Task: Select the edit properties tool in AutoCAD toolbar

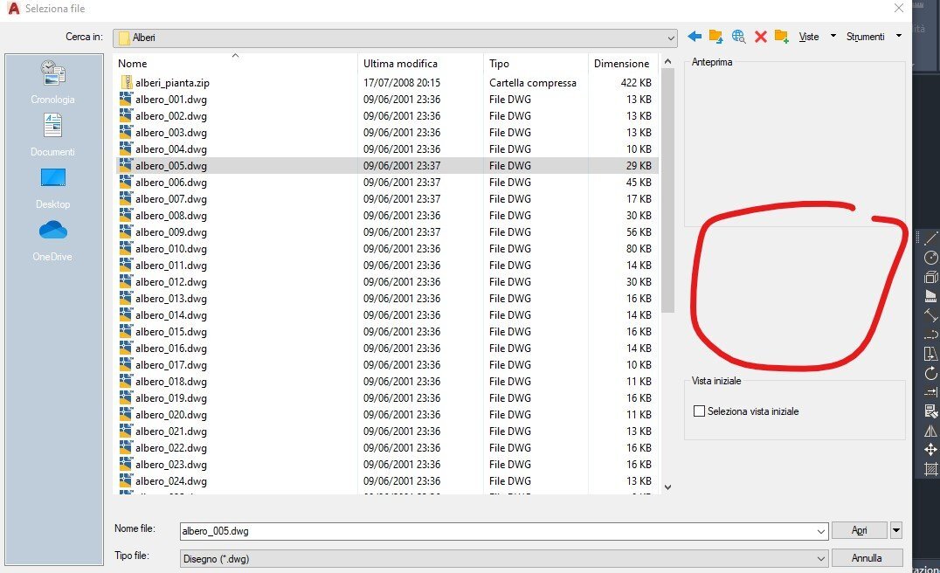Action: tap(930, 411)
